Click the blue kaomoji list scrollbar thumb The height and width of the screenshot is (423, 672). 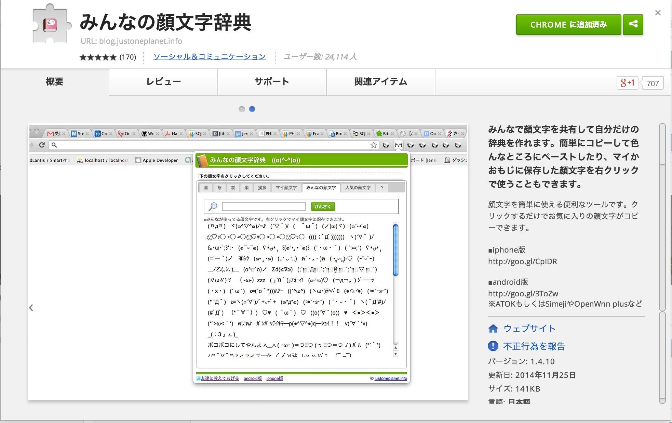tap(396, 249)
